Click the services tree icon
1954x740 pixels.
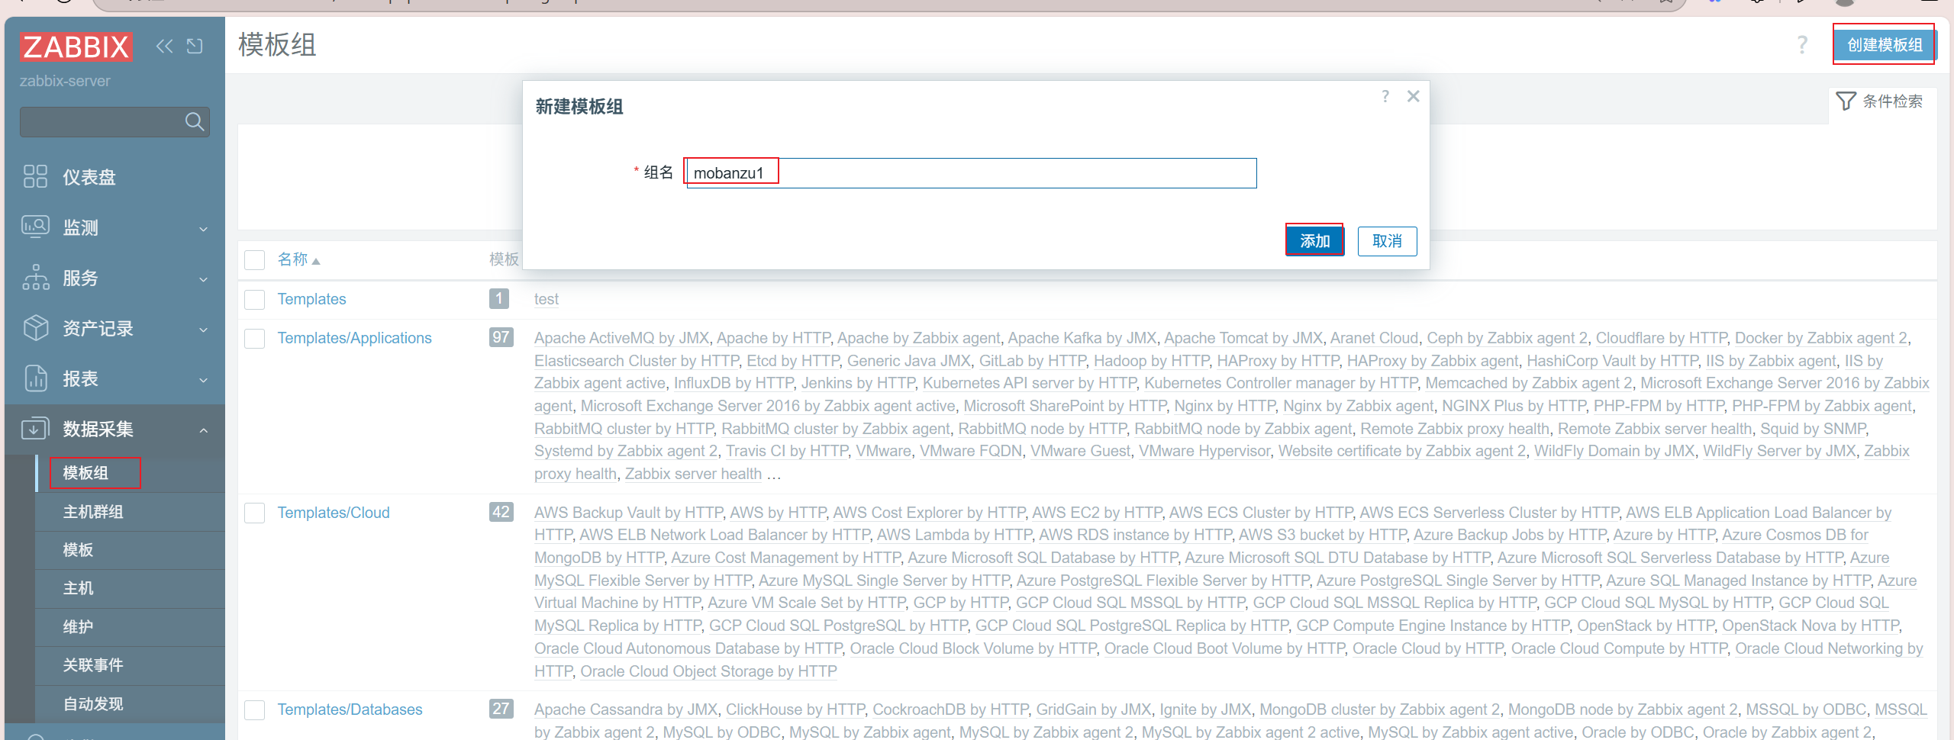(35, 277)
